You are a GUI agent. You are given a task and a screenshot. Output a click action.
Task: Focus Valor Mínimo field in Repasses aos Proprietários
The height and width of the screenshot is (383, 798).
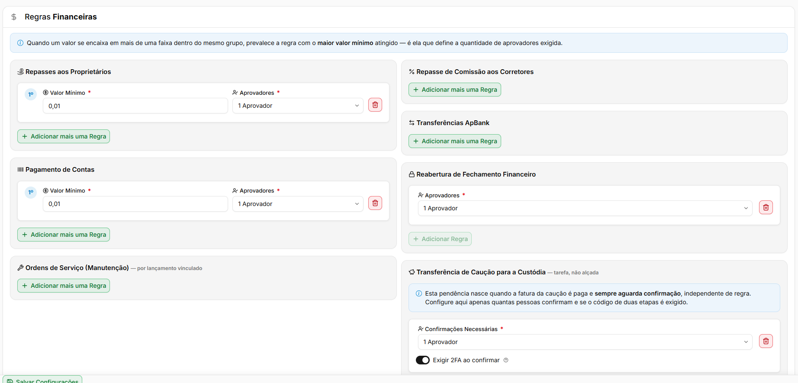135,106
